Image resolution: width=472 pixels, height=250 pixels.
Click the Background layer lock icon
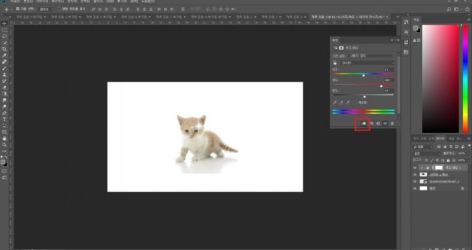pyautogui.click(x=462, y=188)
